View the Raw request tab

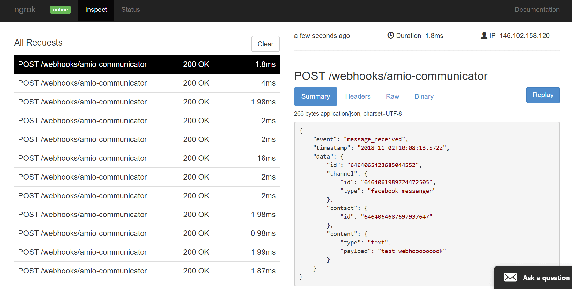(392, 96)
